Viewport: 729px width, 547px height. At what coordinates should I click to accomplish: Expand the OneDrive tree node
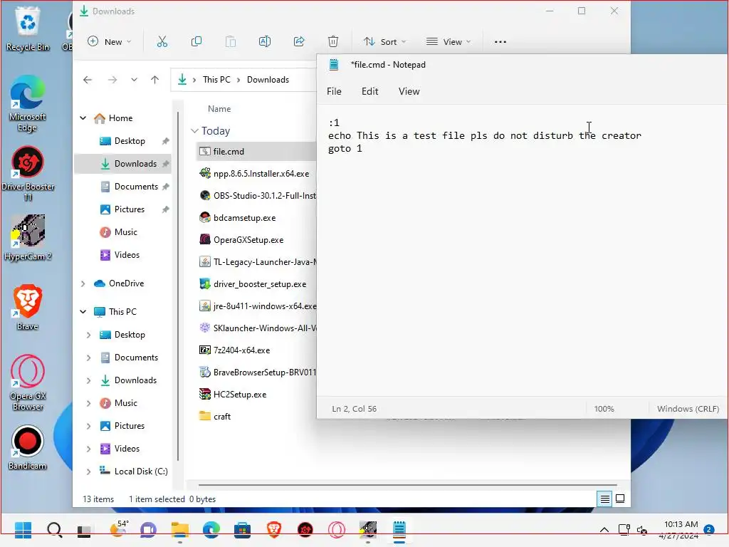[83, 283]
